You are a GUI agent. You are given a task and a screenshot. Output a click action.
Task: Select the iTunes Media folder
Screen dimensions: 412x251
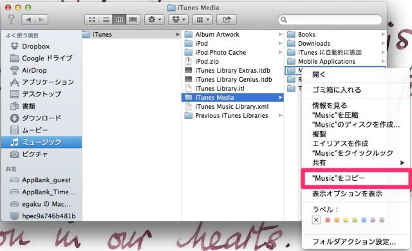click(232, 97)
